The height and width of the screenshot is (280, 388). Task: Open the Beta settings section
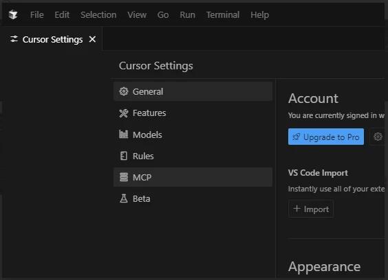point(193,198)
